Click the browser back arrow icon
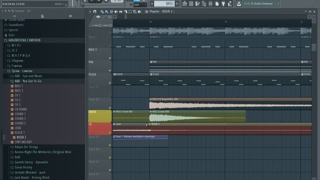Image resolution: width=320 pixels, height=180 pixels. point(9,11)
